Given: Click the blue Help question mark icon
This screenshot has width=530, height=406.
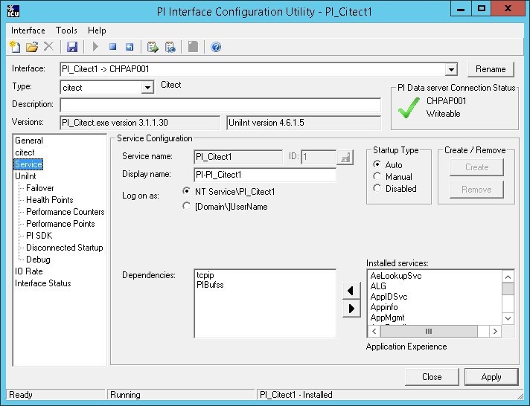Looking at the screenshot, I should (216, 47).
